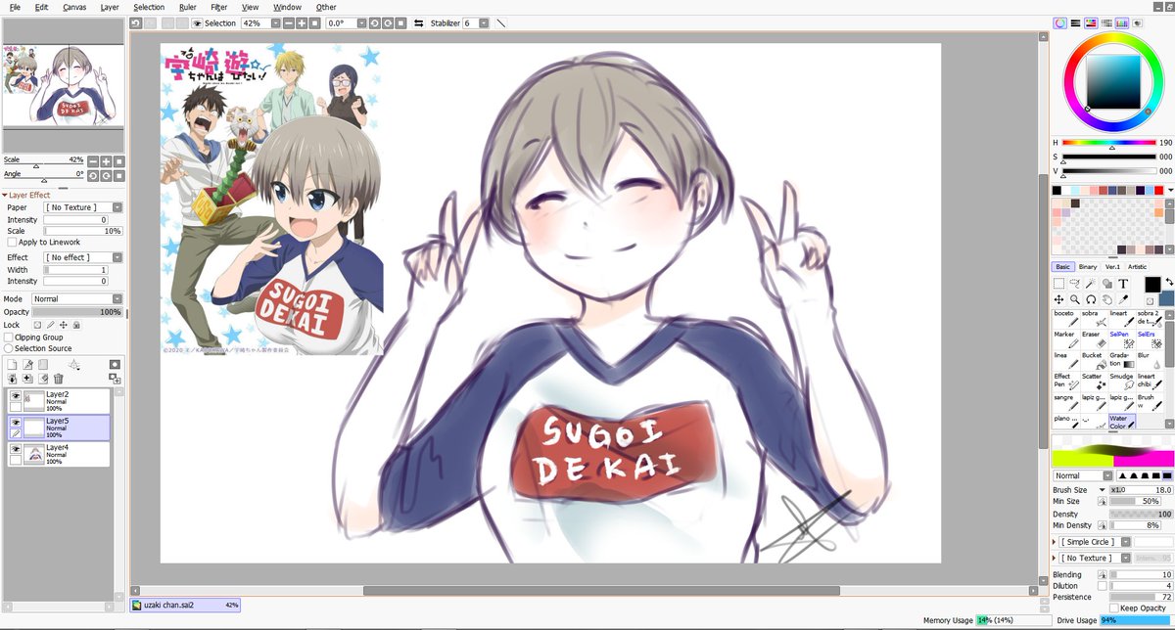1175x630 pixels.
Task: Select the Eraser brush tool
Action: 1093,340
